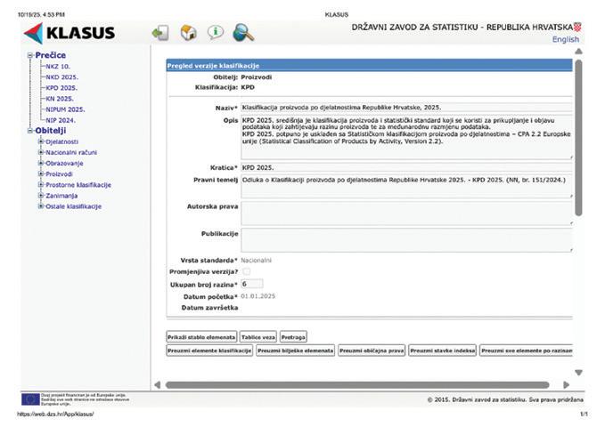Open the KPD 2025. shortcut

61,88
